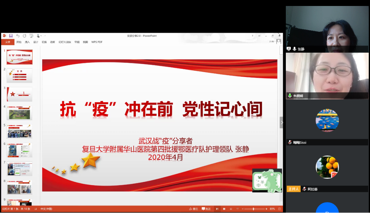Select slide 5 thumbnail

click(x=19, y=131)
